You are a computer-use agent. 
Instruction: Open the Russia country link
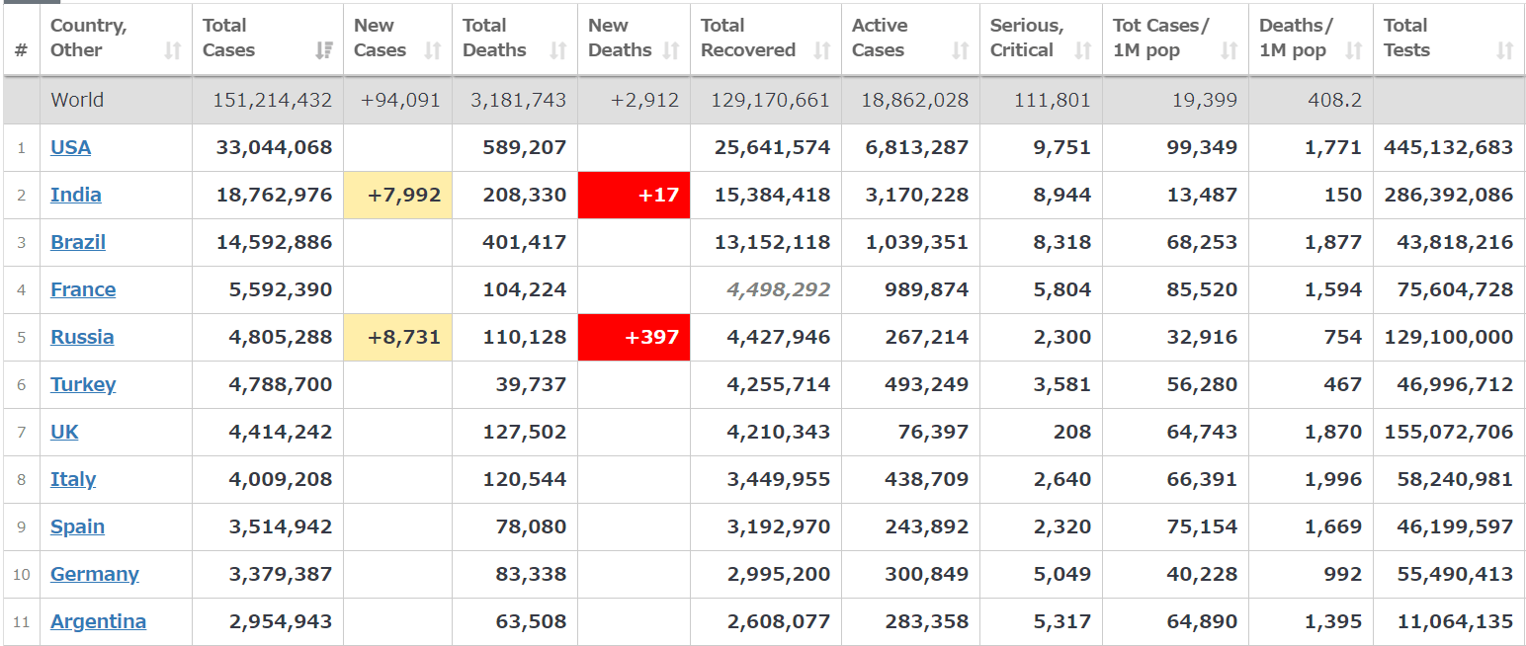(81, 337)
